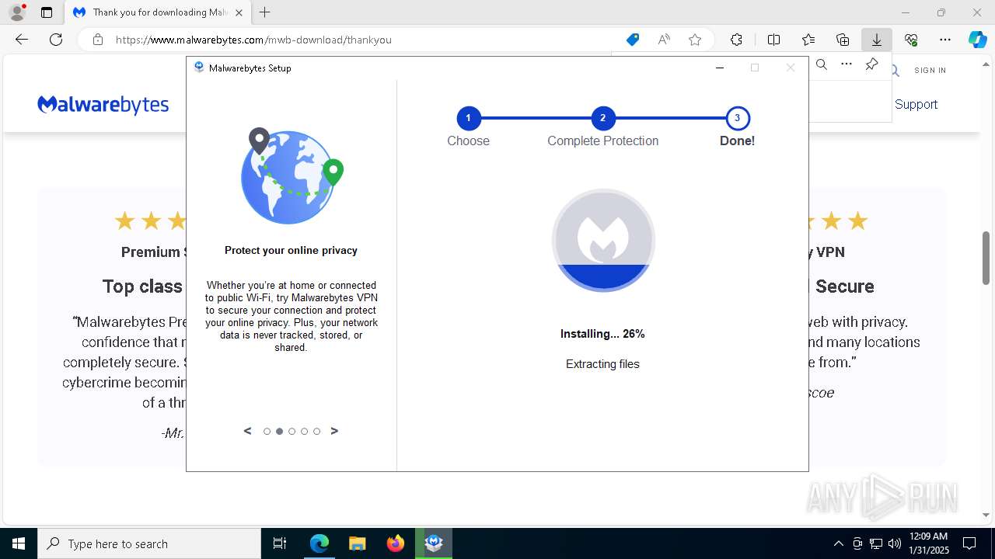Click the shopping price tag icon
This screenshot has width=995, height=559.
[633, 40]
